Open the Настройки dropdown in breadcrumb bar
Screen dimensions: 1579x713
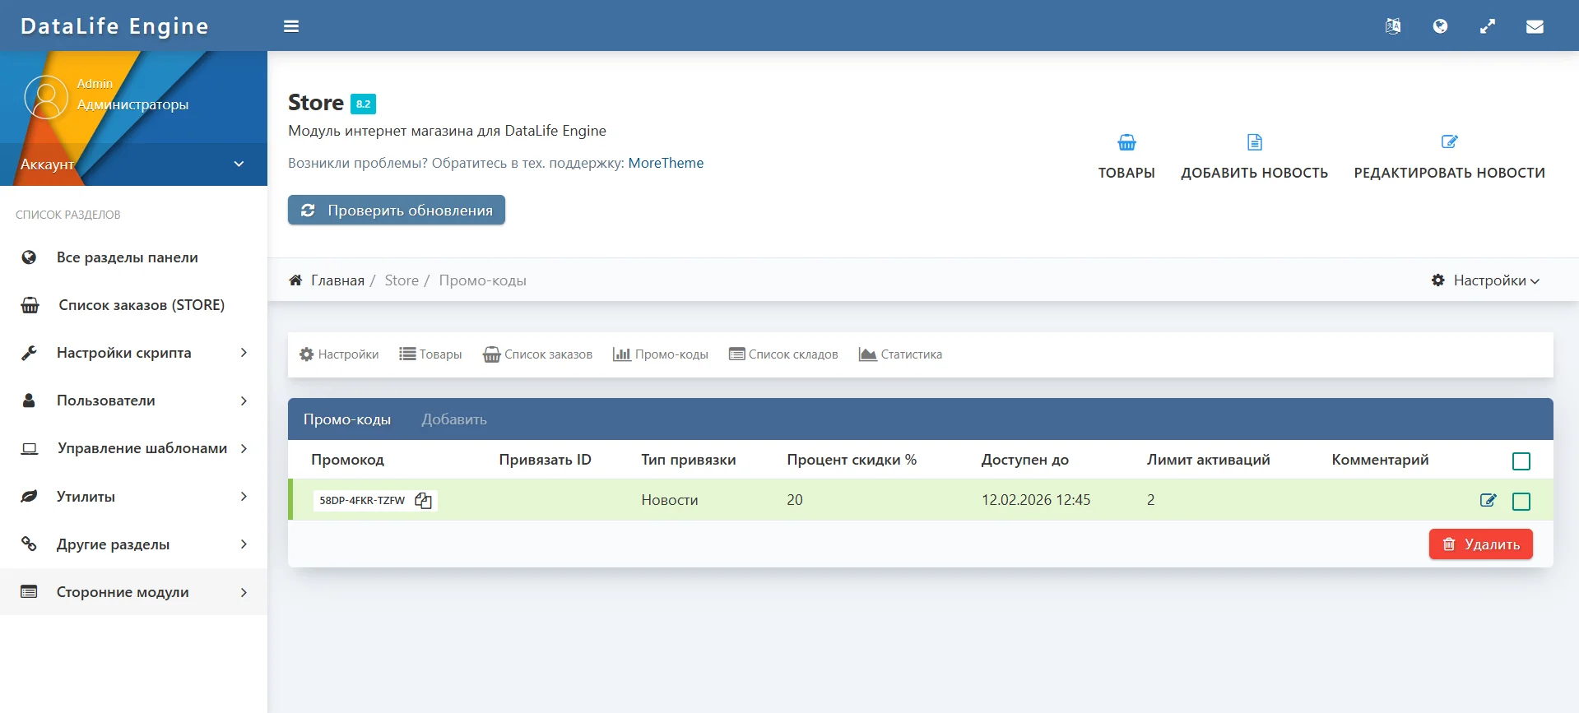coord(1486,280)
